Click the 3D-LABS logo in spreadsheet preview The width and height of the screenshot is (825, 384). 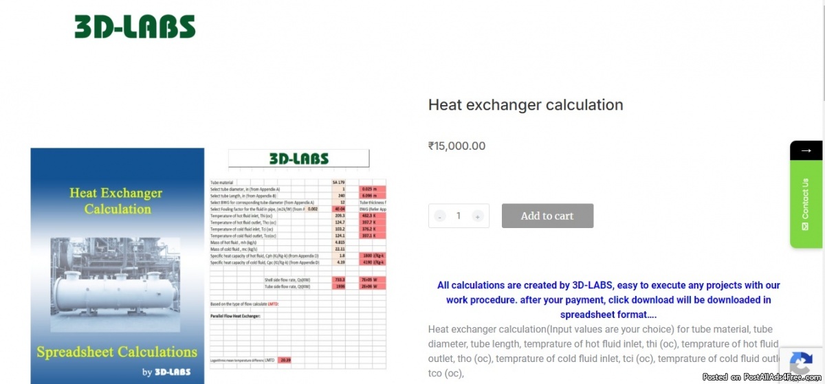(x=298, y=159)
